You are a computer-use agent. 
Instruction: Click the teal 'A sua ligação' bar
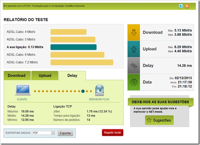[73, 47]
